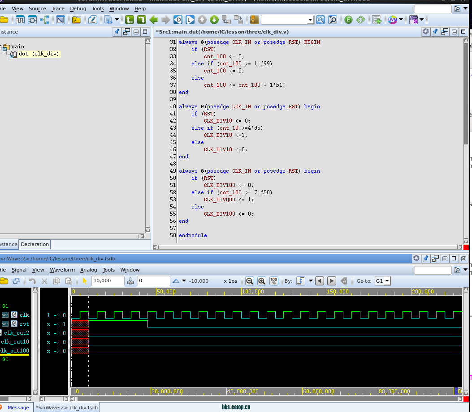
Task: Click the add table grid icon
Action: [377, 20]
